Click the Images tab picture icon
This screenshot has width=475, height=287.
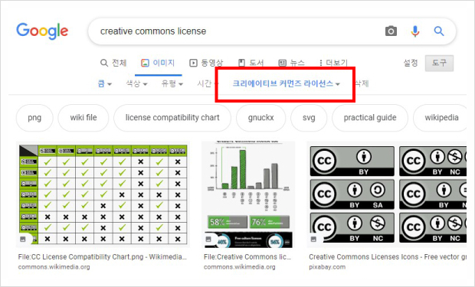(145, 63)
